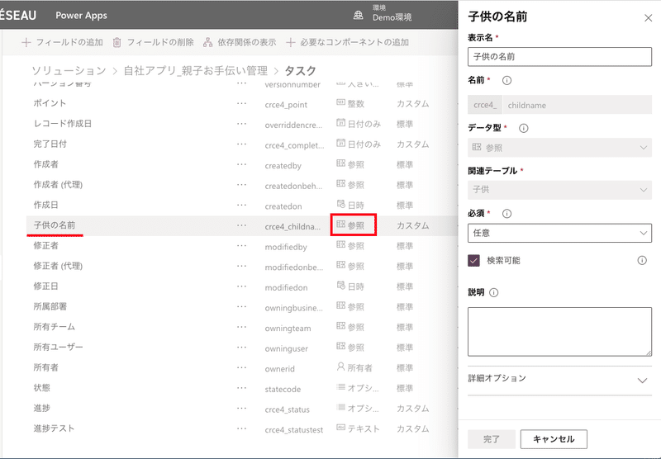
Task: Toggle the 検索可能 checkbox
Action: pyautogui.click(x=473, y=261)
